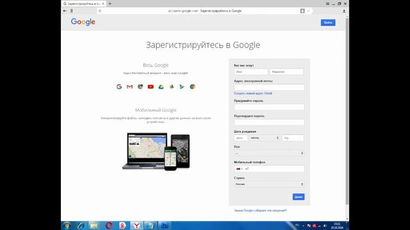Focus the last name 'Фамилия' field
This screenshot has height=230, width=410.
coord(286,72)
